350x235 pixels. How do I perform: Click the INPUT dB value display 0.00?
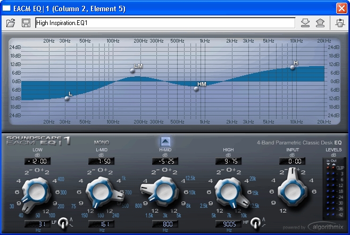pos(292,161)
